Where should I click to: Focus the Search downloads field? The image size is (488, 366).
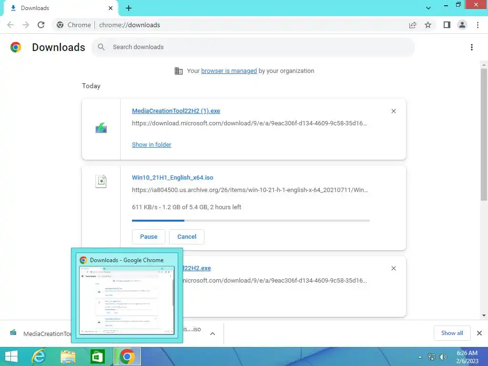(253, 47)
